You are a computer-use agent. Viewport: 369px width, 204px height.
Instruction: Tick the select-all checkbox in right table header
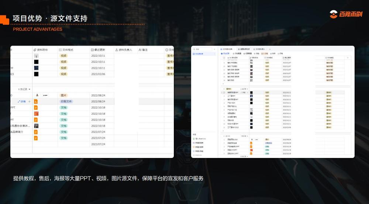point(224,57)
